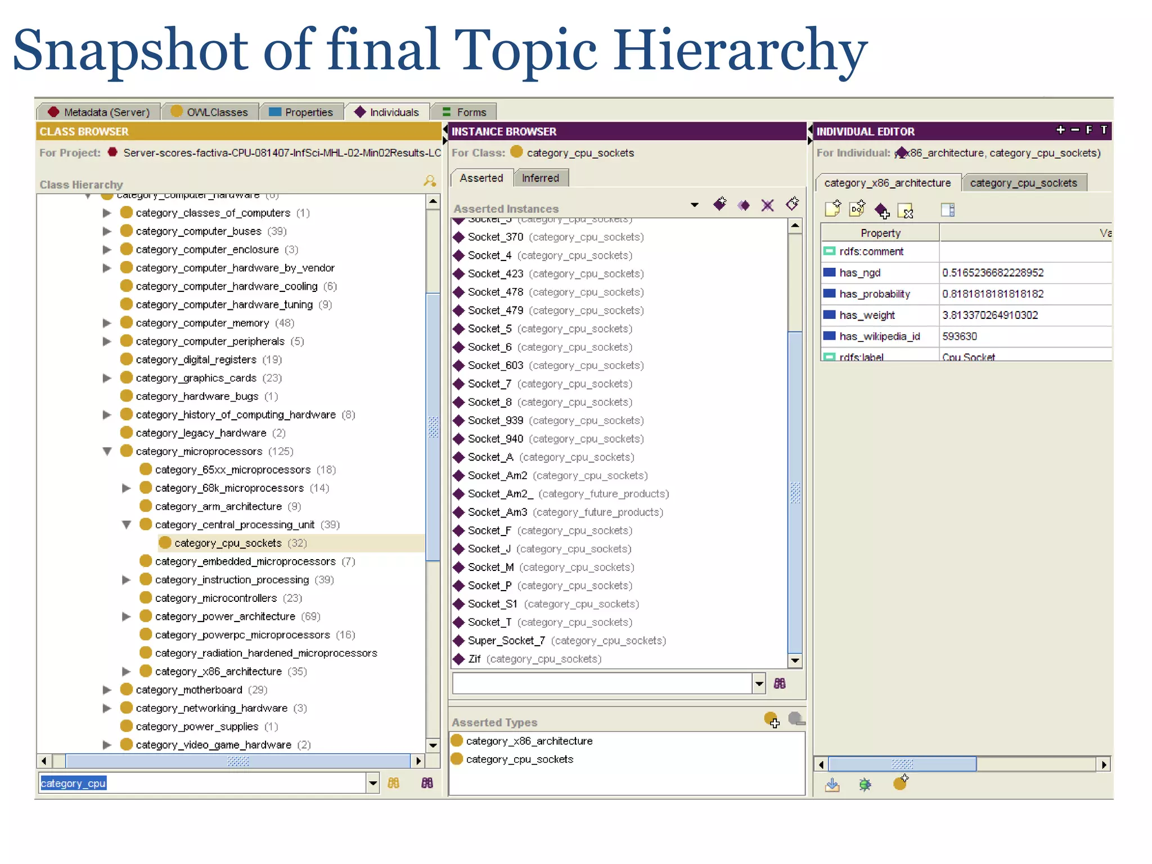Click the Instance list scroll down arrow
The width and height of the screenshot is (1152, 864).
pos(795,660)
